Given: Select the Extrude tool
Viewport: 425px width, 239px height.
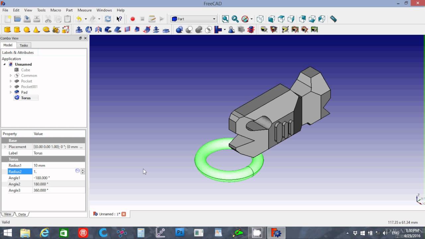Looking at the screenshot, I should coord(79,30).
